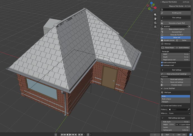Collapse Wall settings (per layer) section
The height and width of the screenshot is (136, 193).
tap(176, 118)
